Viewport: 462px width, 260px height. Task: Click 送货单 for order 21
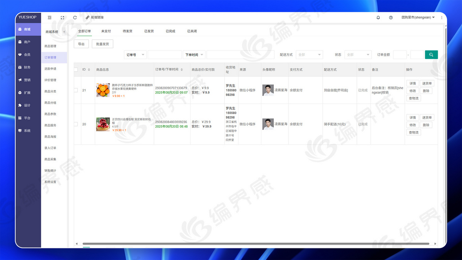pyautogui.click(x=427, y=83)
